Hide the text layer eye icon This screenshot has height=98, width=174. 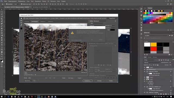145,81
